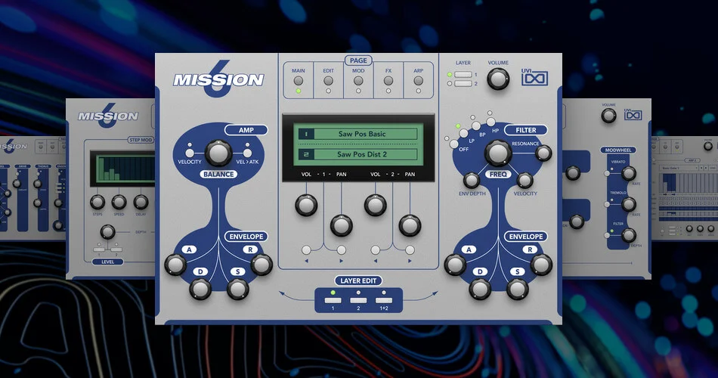718x378 pixels.
Task: Select LAYER EDIT 2 button
Action: point(358,301)
